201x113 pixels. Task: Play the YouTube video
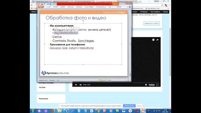pyautogui.click(x=76, y=85)
